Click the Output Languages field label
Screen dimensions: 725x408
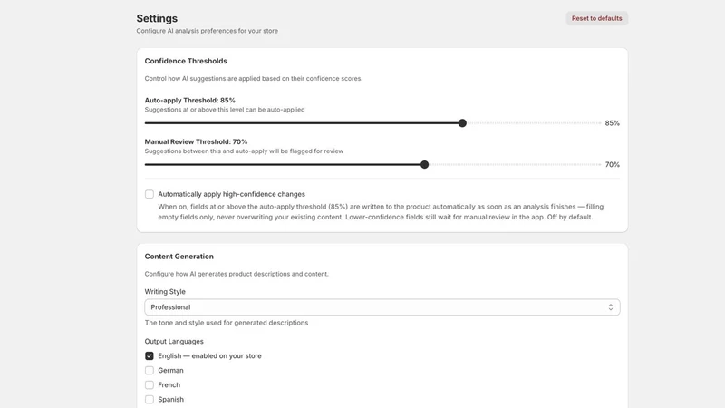click(x=174, y=342)
